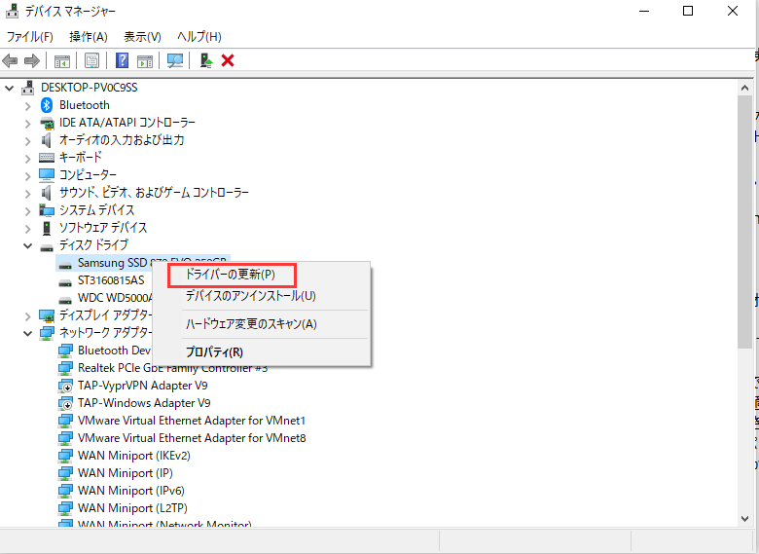Open the ファイル(F) menu
This screenshot has height=554, width=759.
pos(29,37)
